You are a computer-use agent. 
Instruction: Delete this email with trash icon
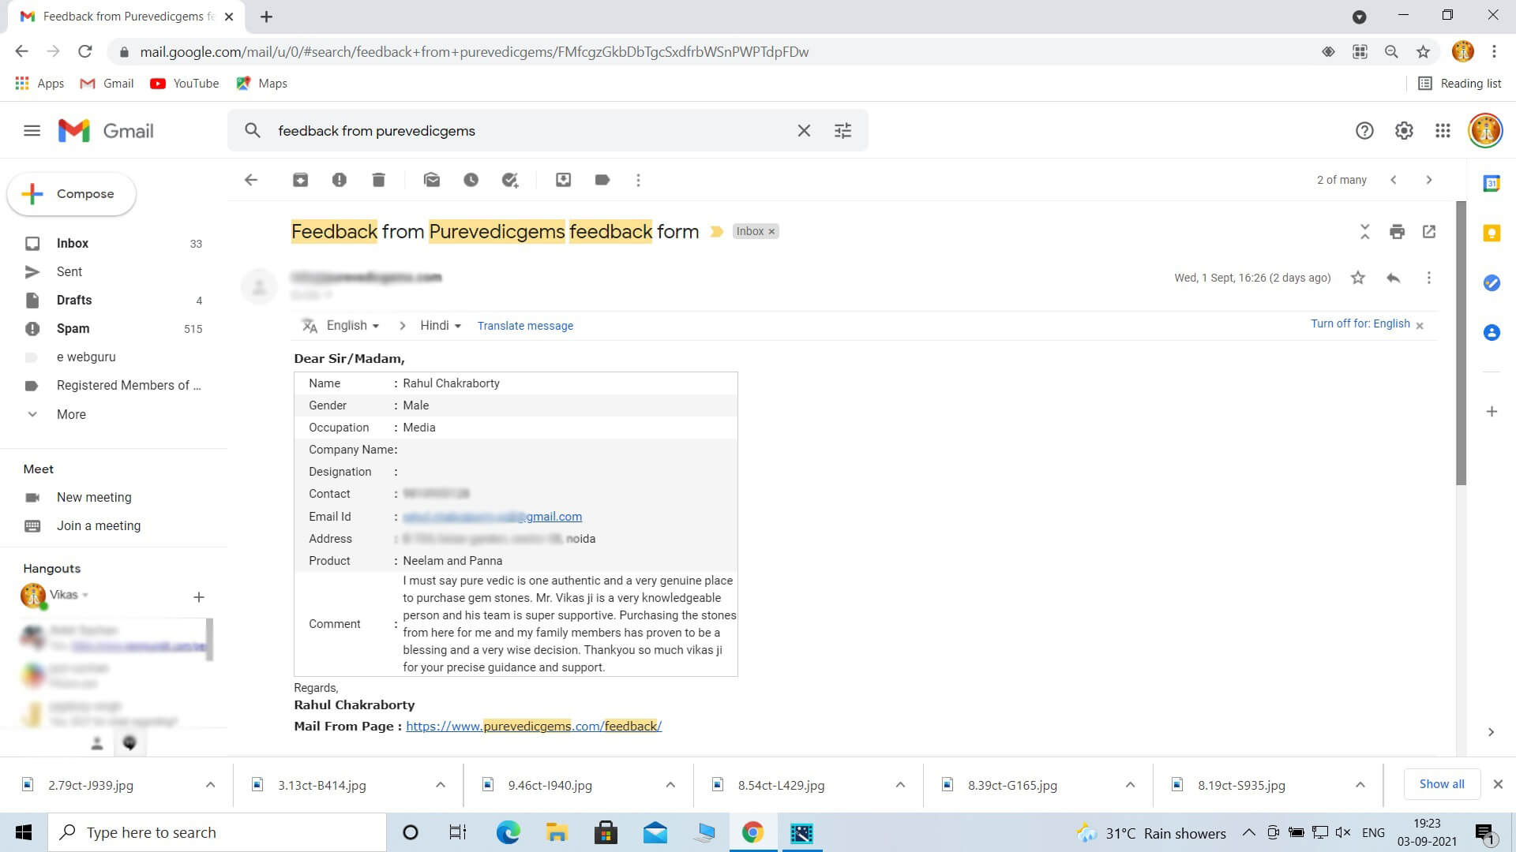(378, 180)
